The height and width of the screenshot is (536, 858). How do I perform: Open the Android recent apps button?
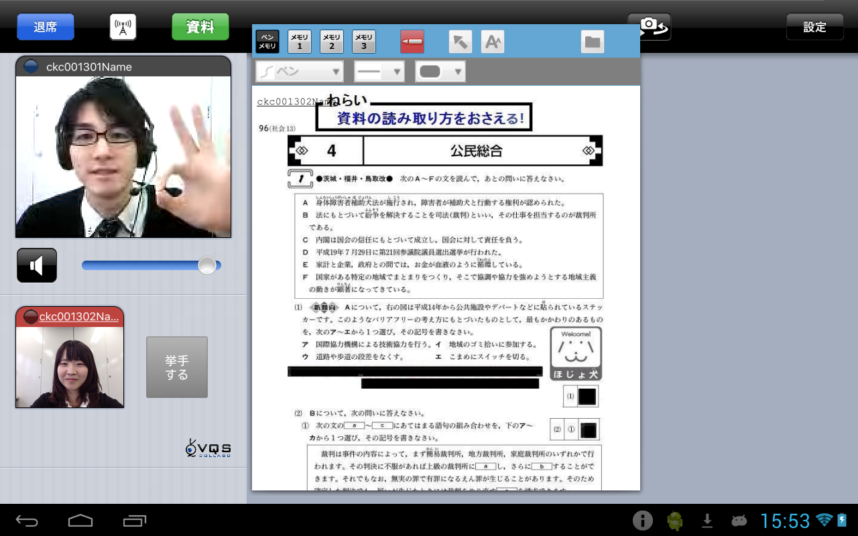[x=135, y=521]
